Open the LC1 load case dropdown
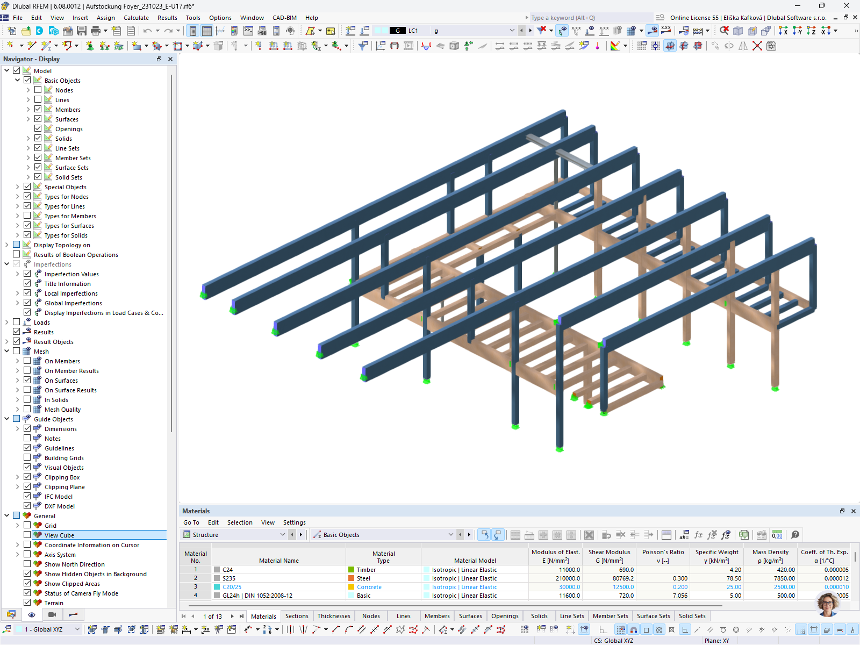 [x=512, y=31]
